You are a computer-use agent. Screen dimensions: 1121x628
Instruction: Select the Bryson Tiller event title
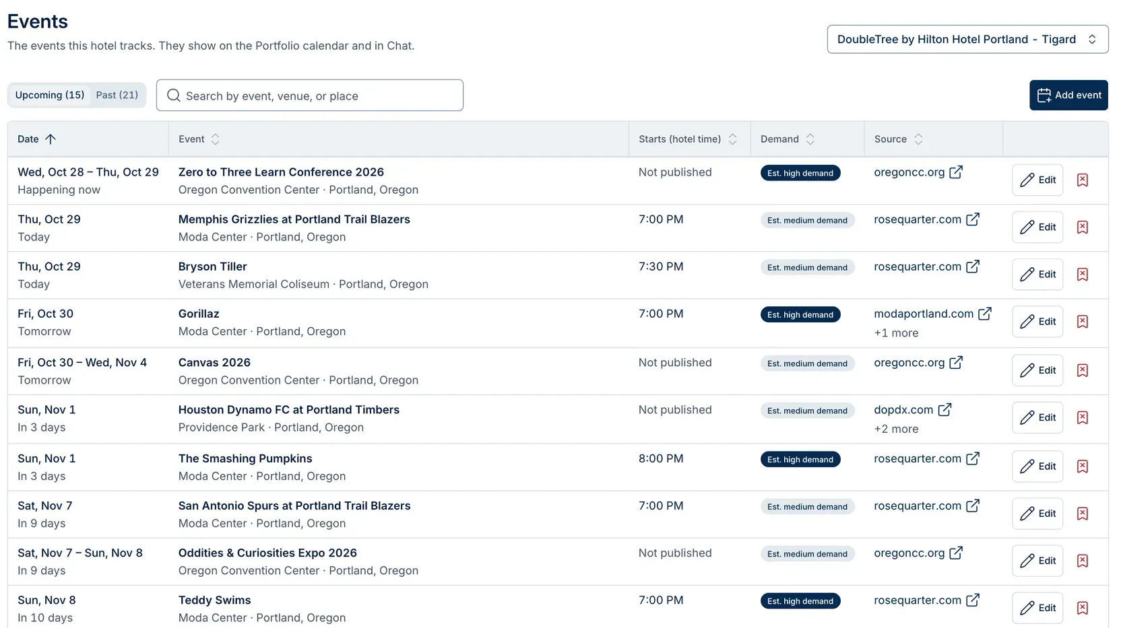point(213,267)
